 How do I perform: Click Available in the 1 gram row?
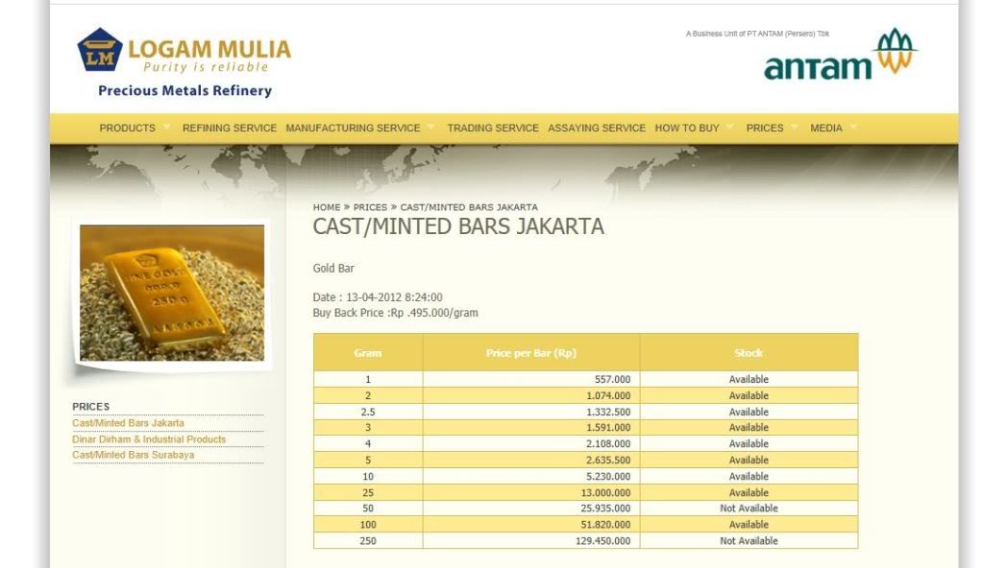[x=749, y=380]
